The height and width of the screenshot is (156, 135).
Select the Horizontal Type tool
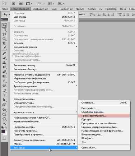(4, 95)
